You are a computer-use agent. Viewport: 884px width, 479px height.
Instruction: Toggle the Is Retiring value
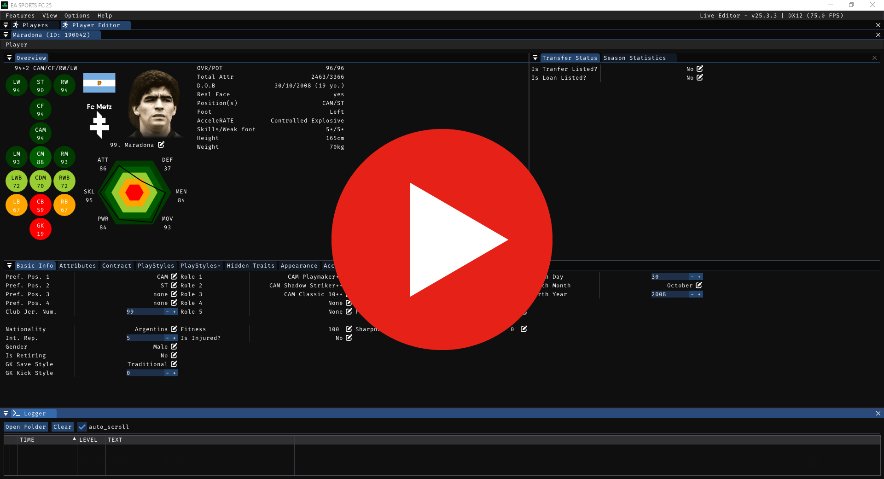pos(174,355)
